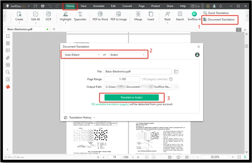Screen dimensions: 252x163
Task: Open the user account icon in title bar
Action: (214, 6)
